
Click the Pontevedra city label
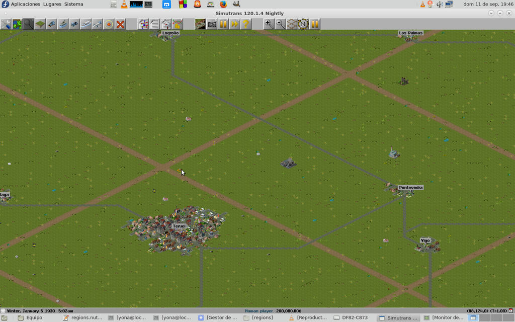pos(410,188)
